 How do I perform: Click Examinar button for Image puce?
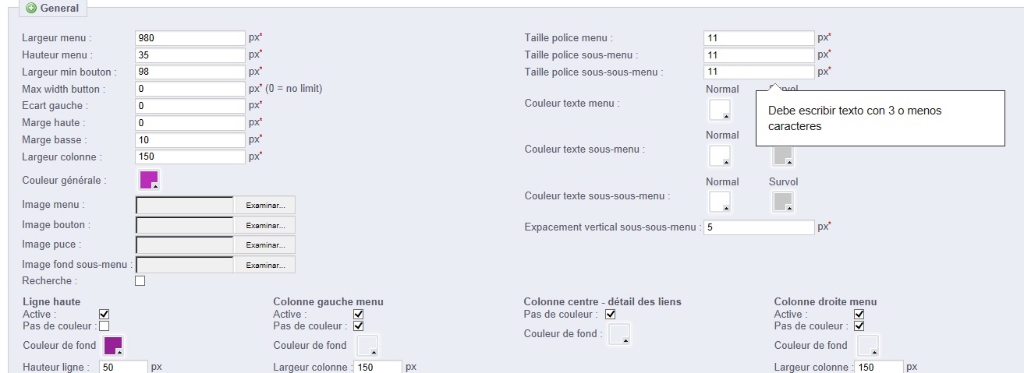(264, 245)
